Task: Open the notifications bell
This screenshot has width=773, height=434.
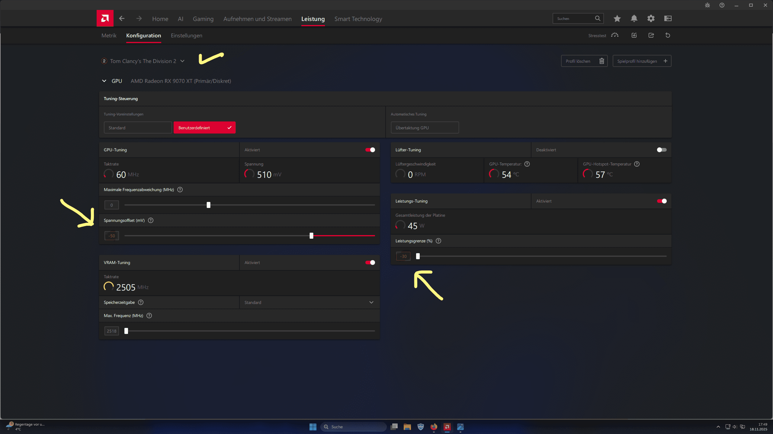Action: [634, 18]
